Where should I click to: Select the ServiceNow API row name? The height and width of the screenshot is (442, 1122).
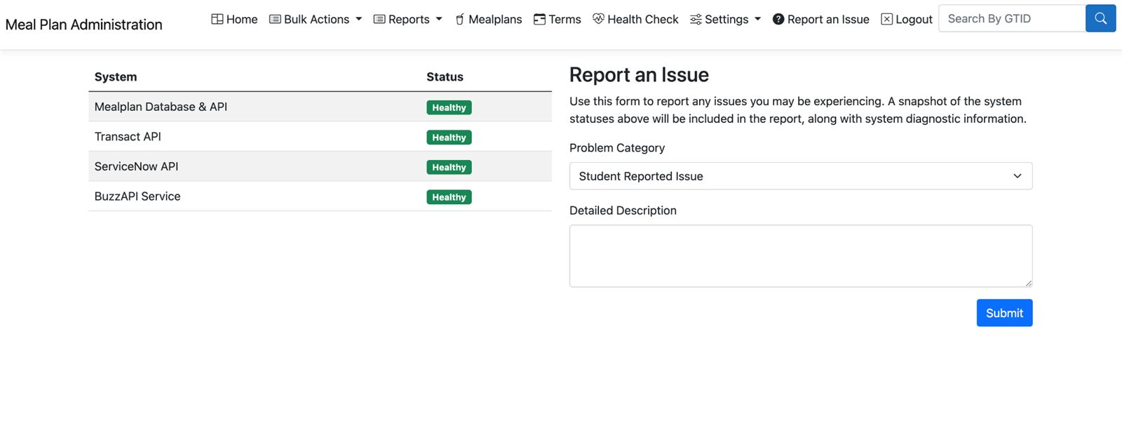tap(136, 166)
